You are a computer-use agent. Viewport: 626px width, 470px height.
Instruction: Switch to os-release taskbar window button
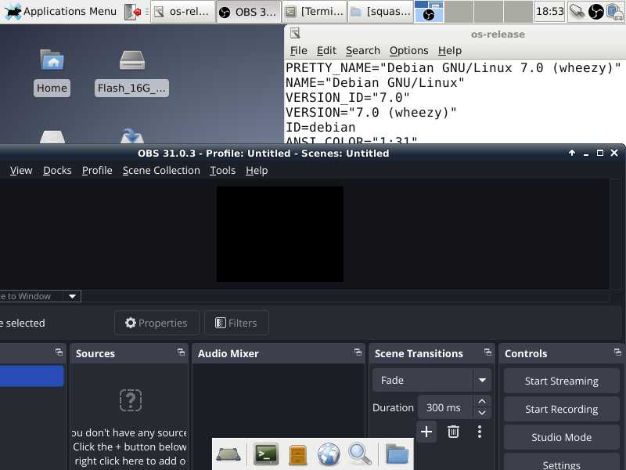pos(182,12)
